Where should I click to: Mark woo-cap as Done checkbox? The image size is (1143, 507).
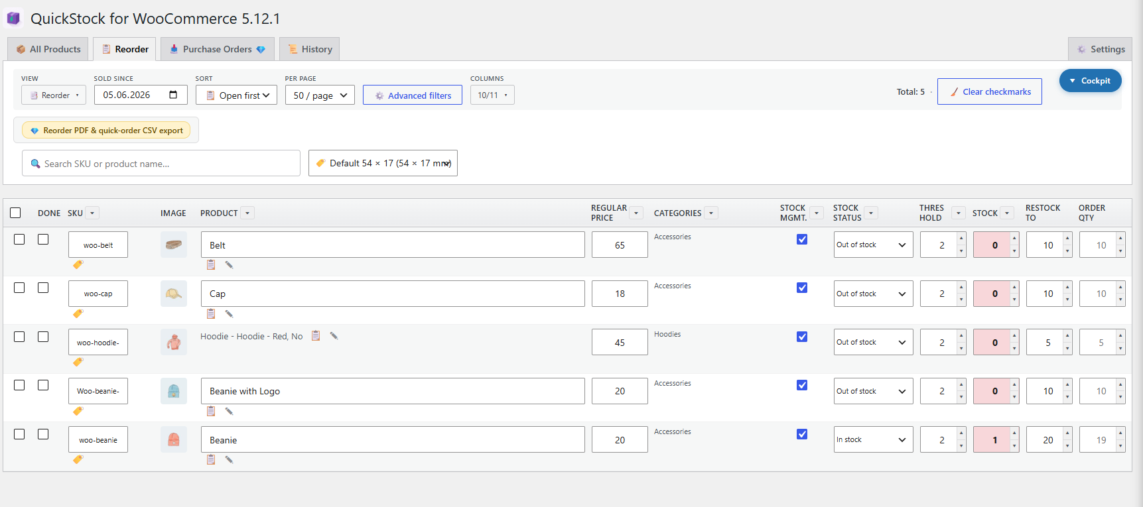click(x=43, y=288)
